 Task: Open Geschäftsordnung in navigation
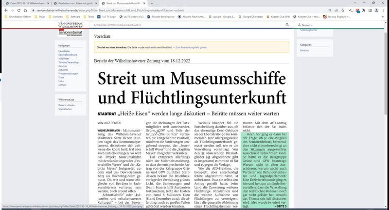[x=68, y=55]
